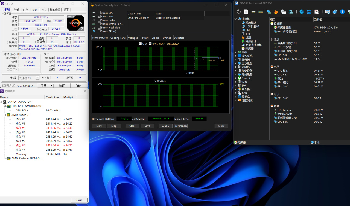This screenshot has height=206, width=350.
Task: Click the green memory module toolbar icon
Action: coord(261,12)
